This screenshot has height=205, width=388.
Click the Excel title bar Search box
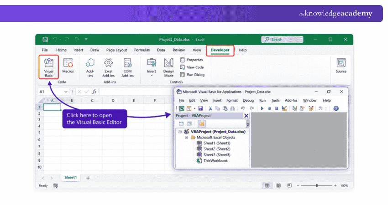(282, 39)
